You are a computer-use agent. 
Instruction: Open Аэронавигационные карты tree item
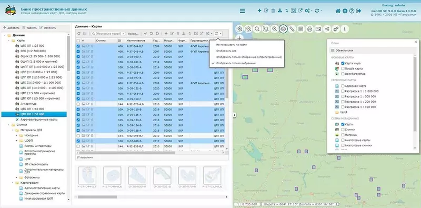(38, 120)
